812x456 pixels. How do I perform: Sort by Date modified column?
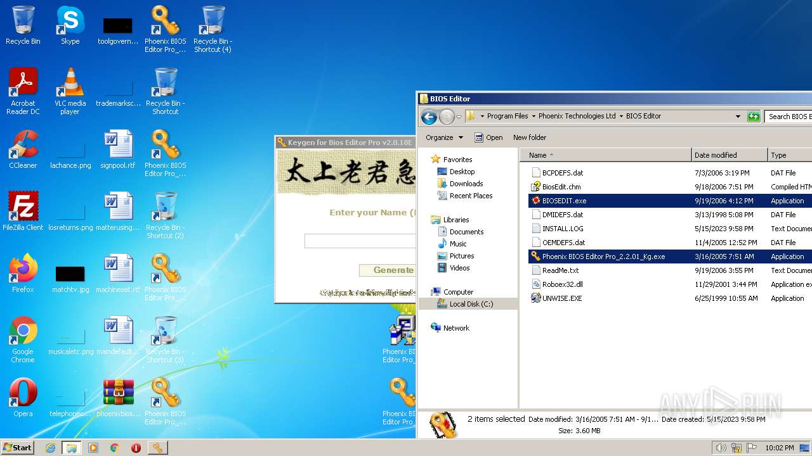(x=729, y=155)
